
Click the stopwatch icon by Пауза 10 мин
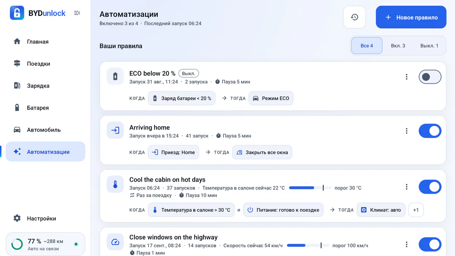(x=181, y=195)
